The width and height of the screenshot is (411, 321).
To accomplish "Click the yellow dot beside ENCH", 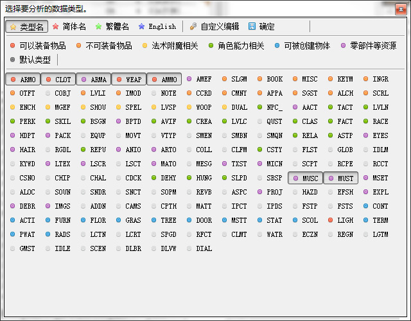I will [13, 107].
